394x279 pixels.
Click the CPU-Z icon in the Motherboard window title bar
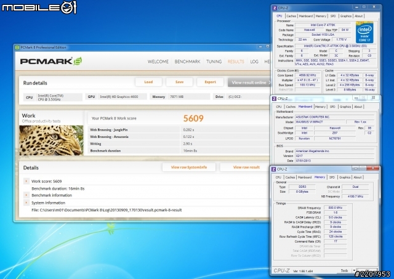tap(274, 99)
